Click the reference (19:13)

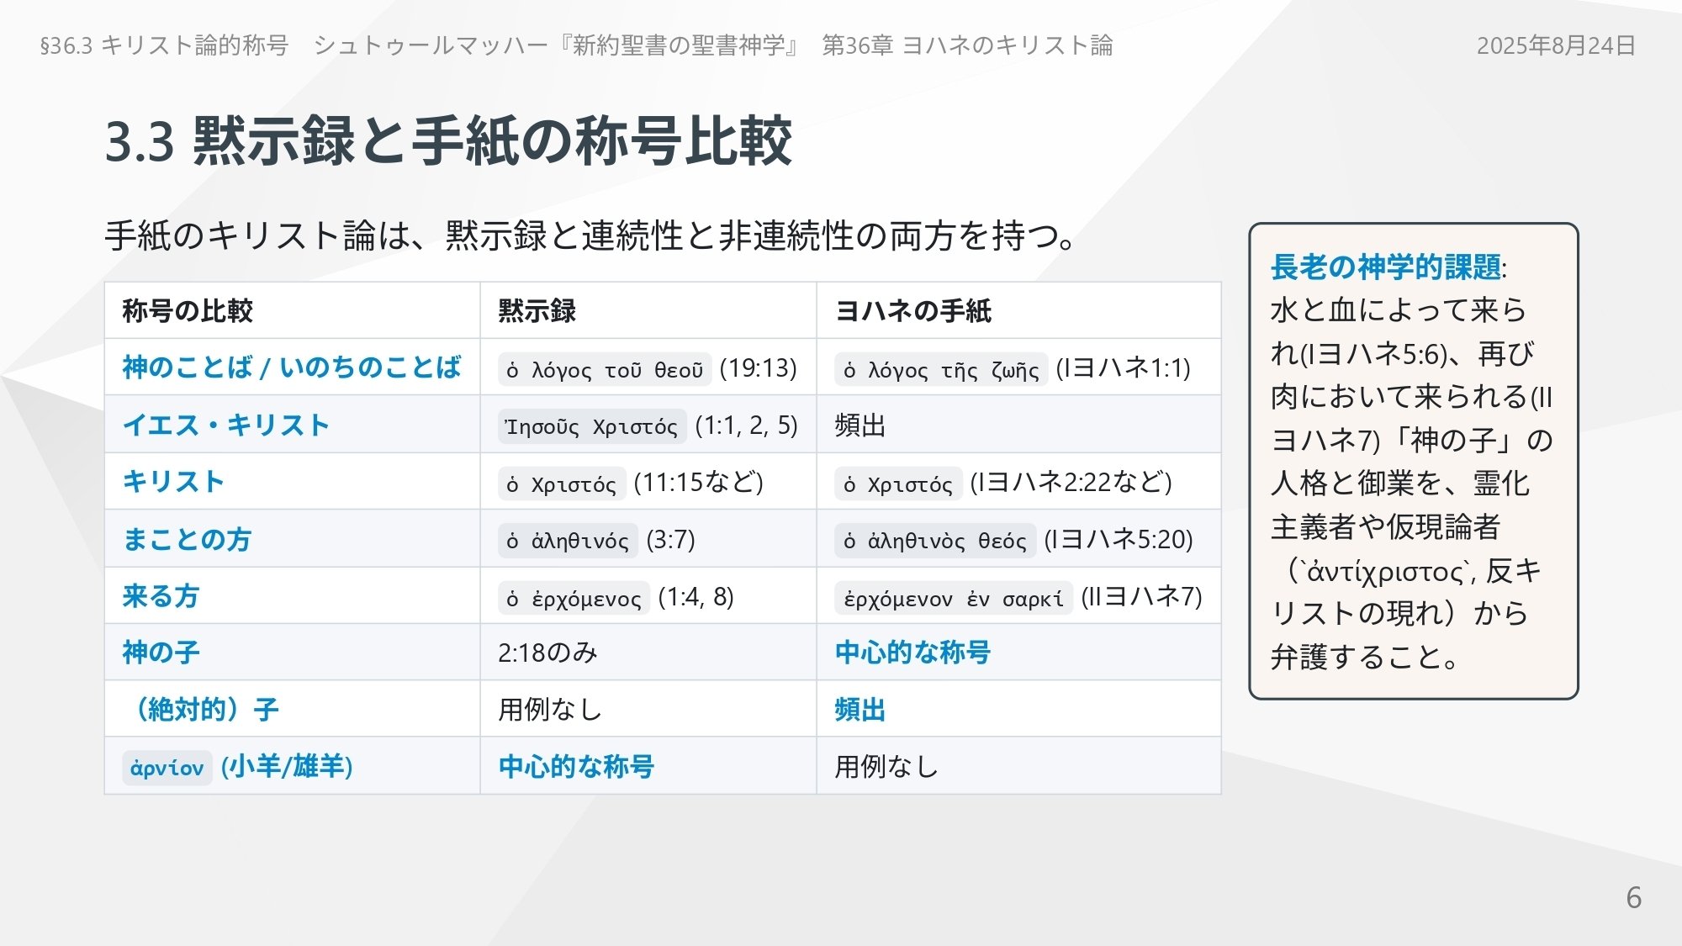click(x=759, y=368)
